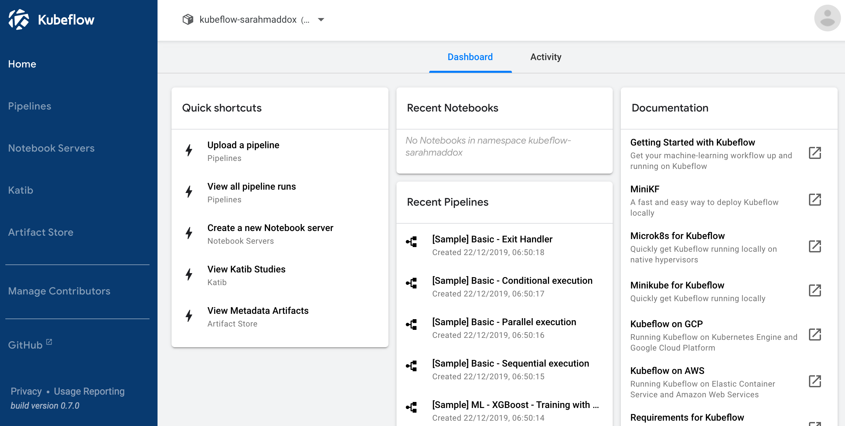Select the Dashboard tab
Screen dimensions: 845x426
(x=470, y=57)
